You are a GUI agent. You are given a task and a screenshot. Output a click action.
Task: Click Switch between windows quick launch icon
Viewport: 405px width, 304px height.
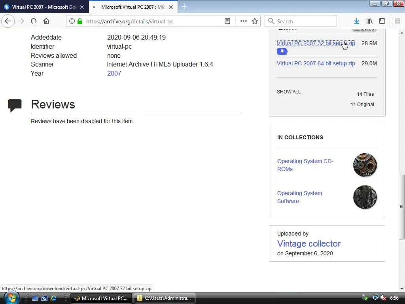point(44,298)
